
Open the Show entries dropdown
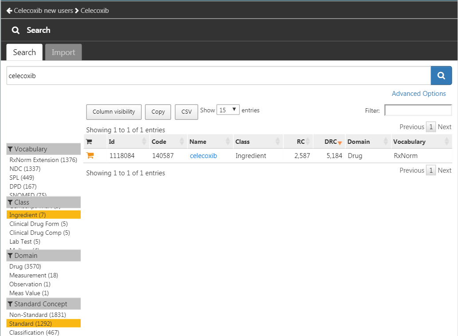click(x=228, y=110)
